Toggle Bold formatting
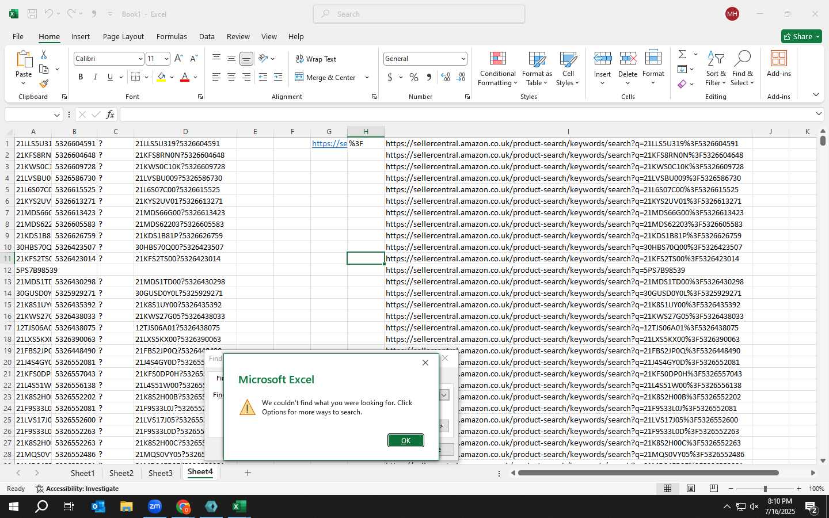 point(81,77)
